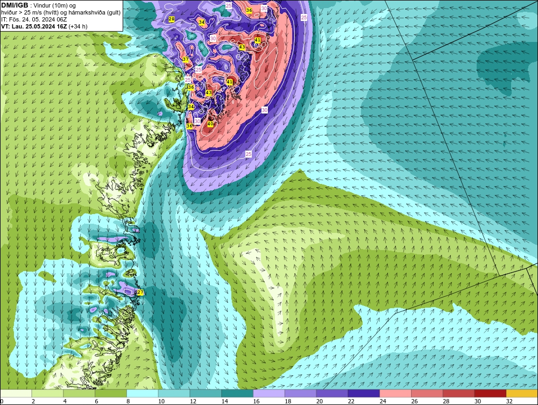This screenshot has height=405, width=538.
Task: Pick the 26–28 salmon red legend swatch
Action: pos(427,393)
